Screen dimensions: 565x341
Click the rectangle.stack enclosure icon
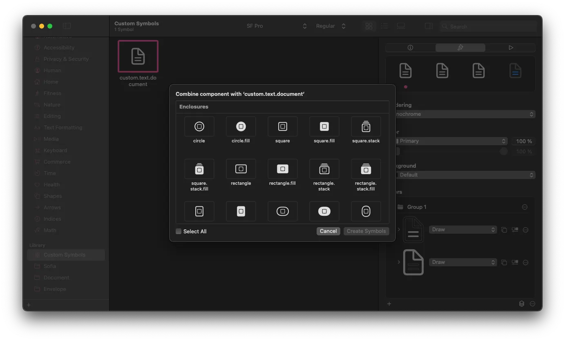click(x=324, y=169)
